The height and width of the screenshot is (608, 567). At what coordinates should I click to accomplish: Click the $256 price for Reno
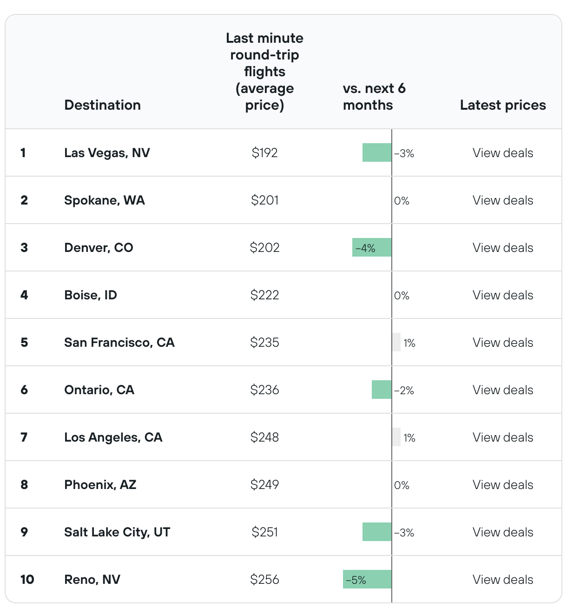coord(264,580)
